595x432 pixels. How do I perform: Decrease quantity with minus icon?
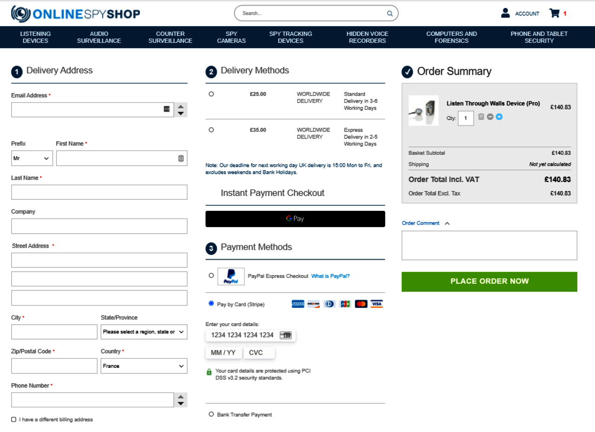click(490, 117)
